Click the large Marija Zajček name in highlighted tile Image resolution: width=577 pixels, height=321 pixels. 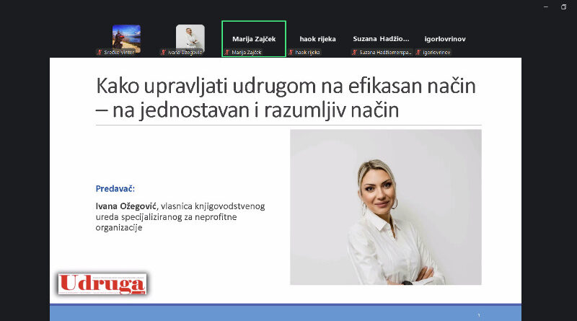pos(254,39)
